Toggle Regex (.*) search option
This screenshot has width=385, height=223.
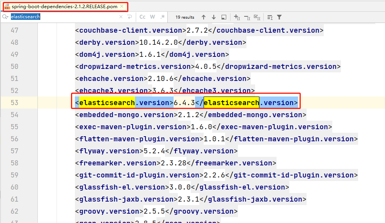click(x=162, y=17)
